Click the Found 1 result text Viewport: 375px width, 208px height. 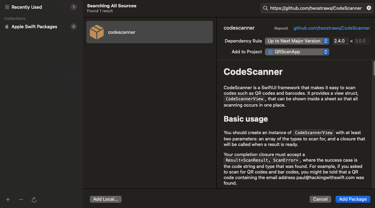(100, 11)
